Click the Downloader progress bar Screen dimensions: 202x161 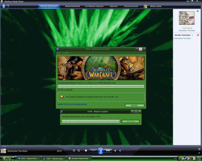pyautogui.click(x=101, y=86)
